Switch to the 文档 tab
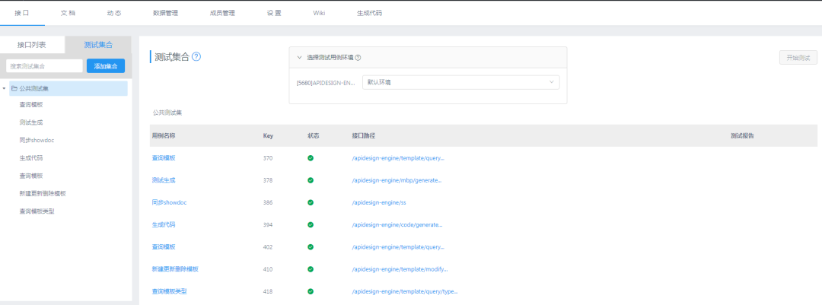The height and width of the screenshot is (305, 822). pyautogui.click(x=68, y=13)
